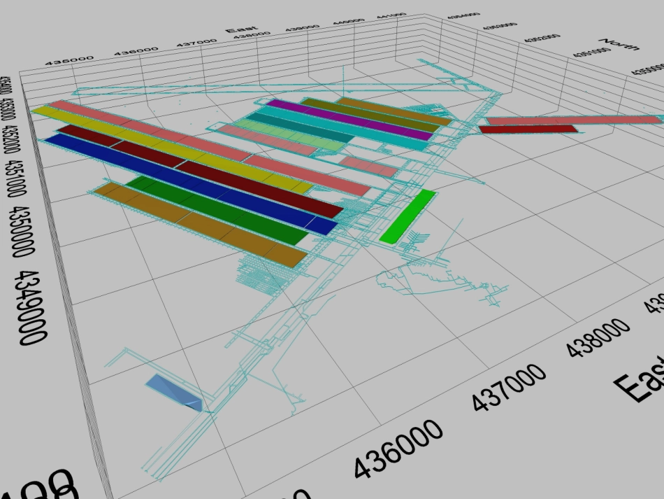Select the dark teal panel
The width and height of the screenshot is (664, 499).
click(301, 127)
